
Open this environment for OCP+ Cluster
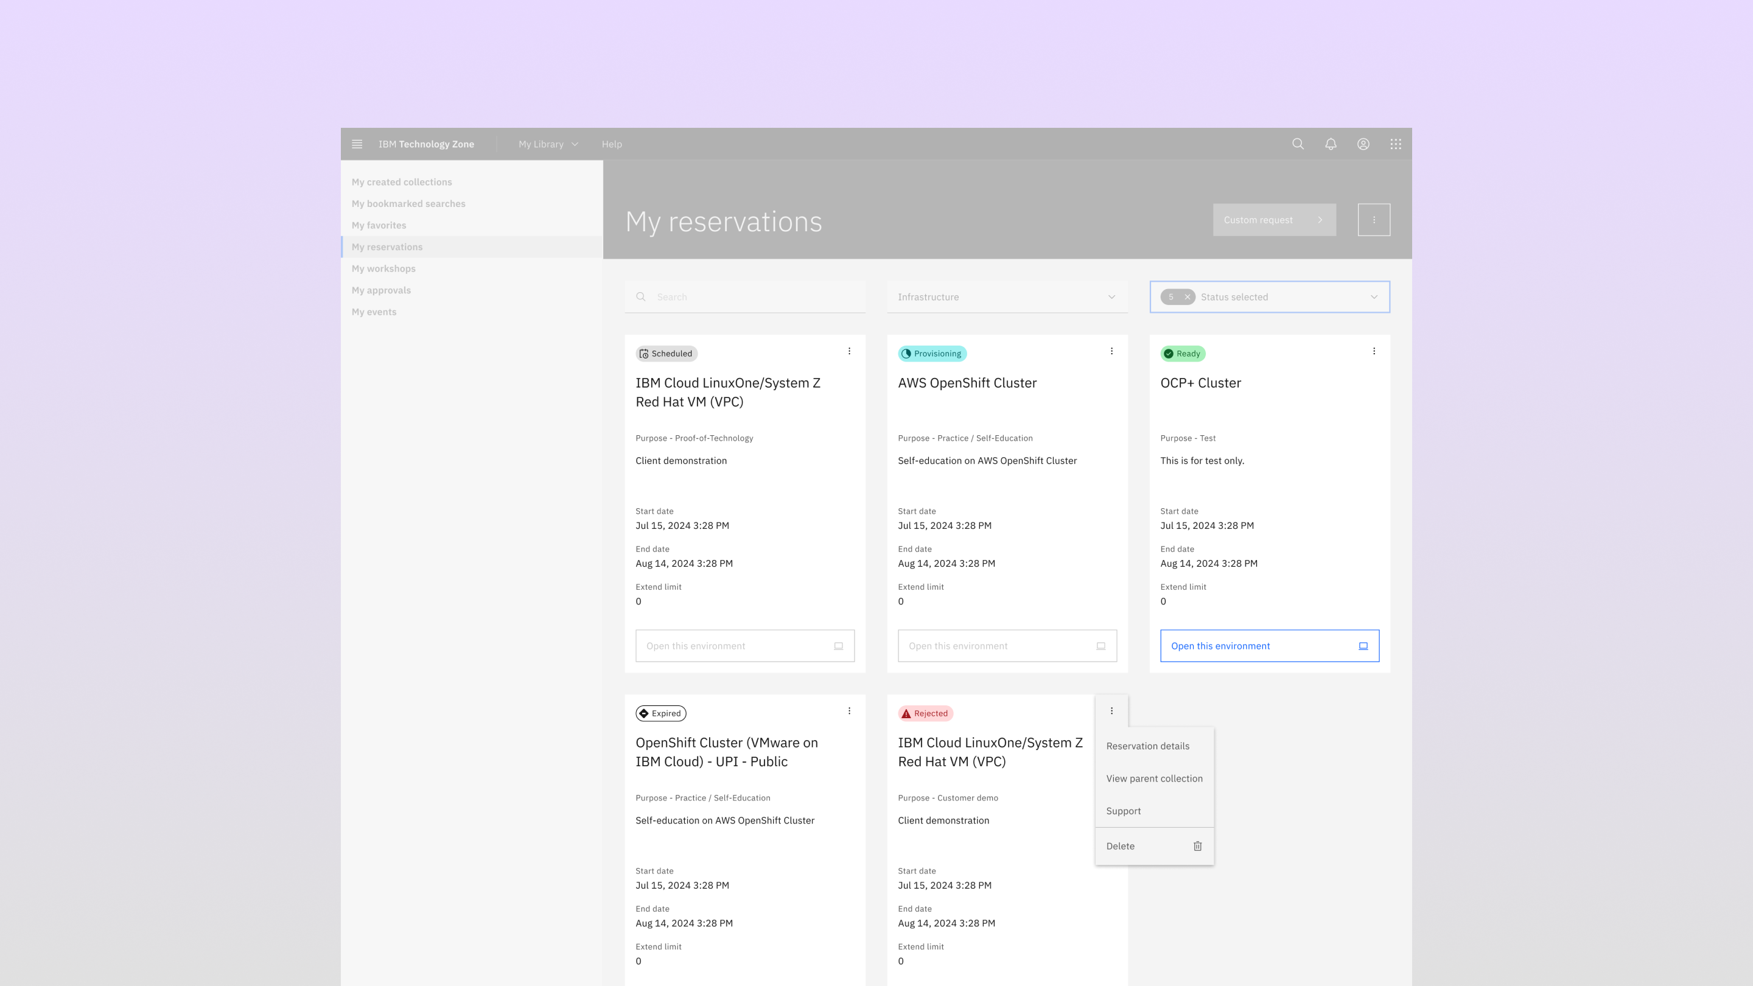pos(1269,646)
